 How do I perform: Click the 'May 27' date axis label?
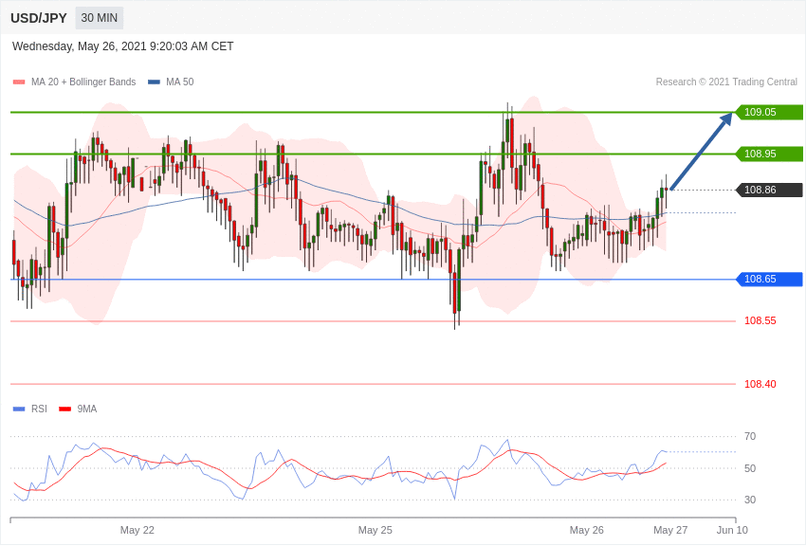tap(670, 530)
